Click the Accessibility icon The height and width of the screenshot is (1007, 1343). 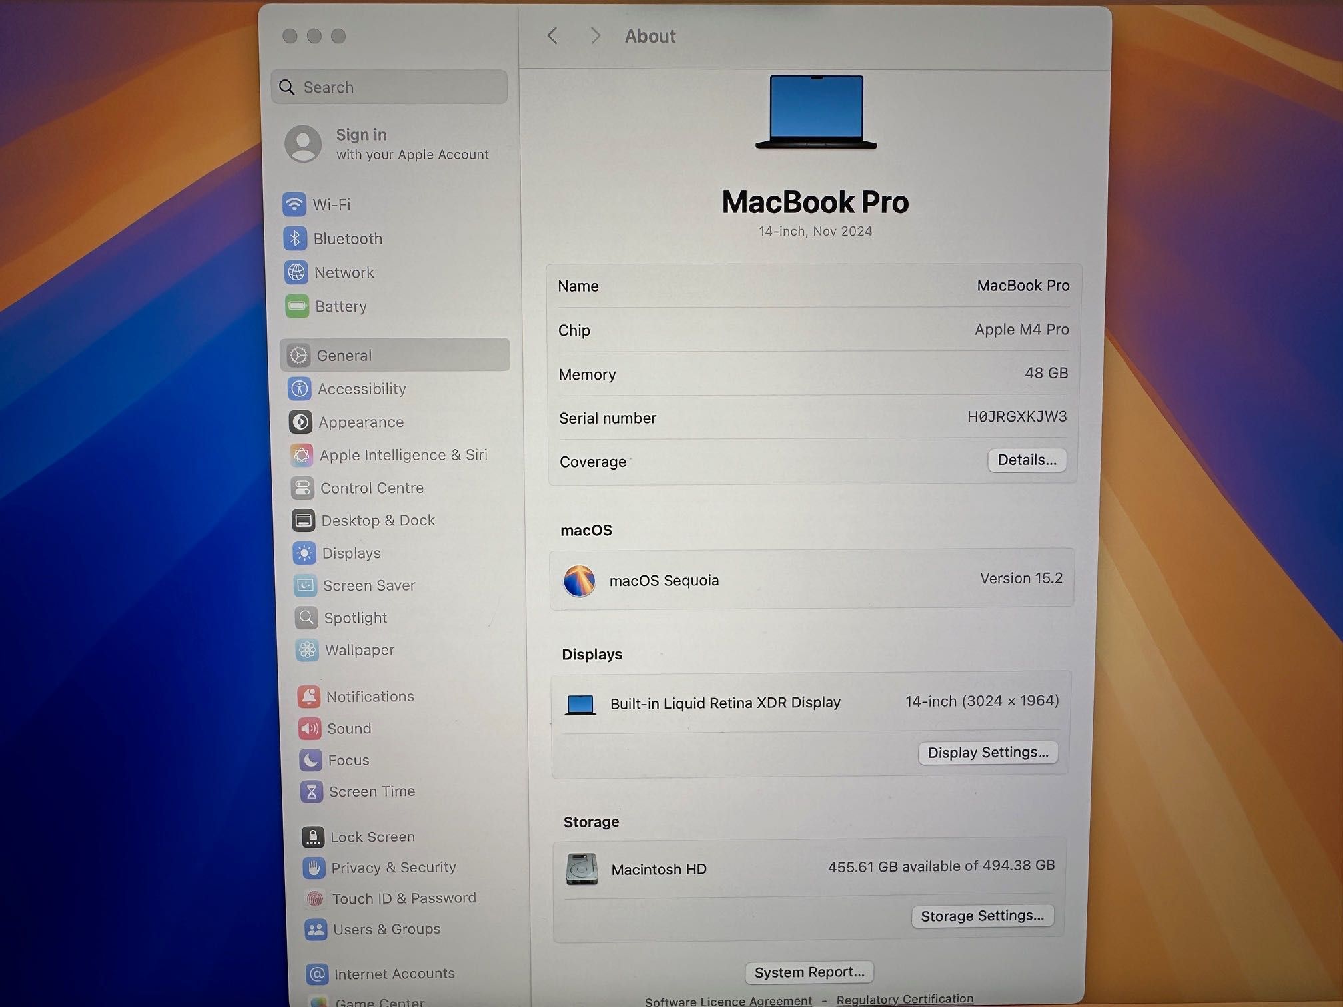[300, 388]
